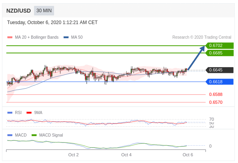Click the 0.6702 resistance price tag

click(219, 45)
